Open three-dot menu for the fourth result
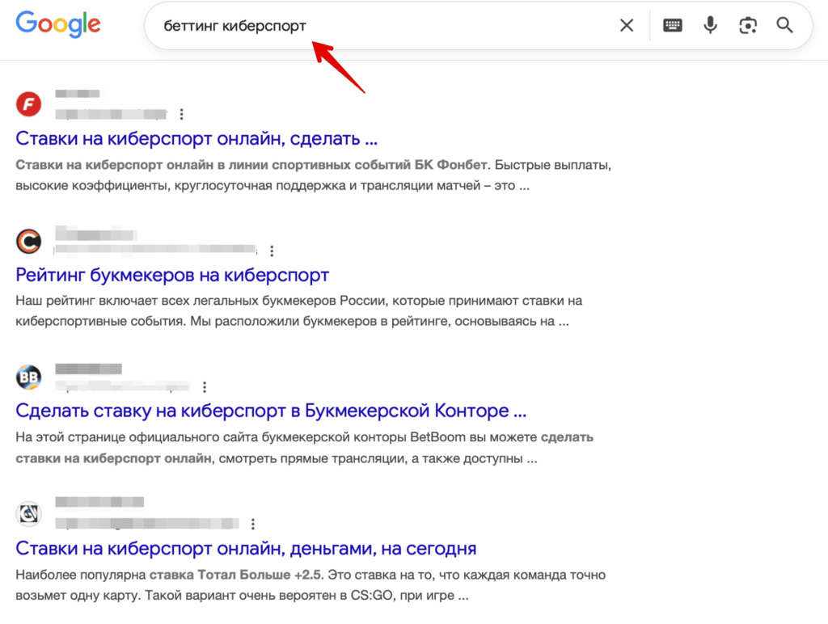The height and width of the screenshot is (624, 828). [x=253, y=524]
